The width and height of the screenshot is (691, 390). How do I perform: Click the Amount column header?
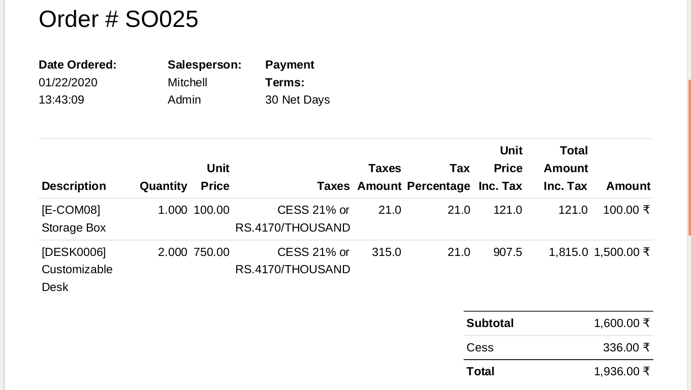click(x=628, y=186)
